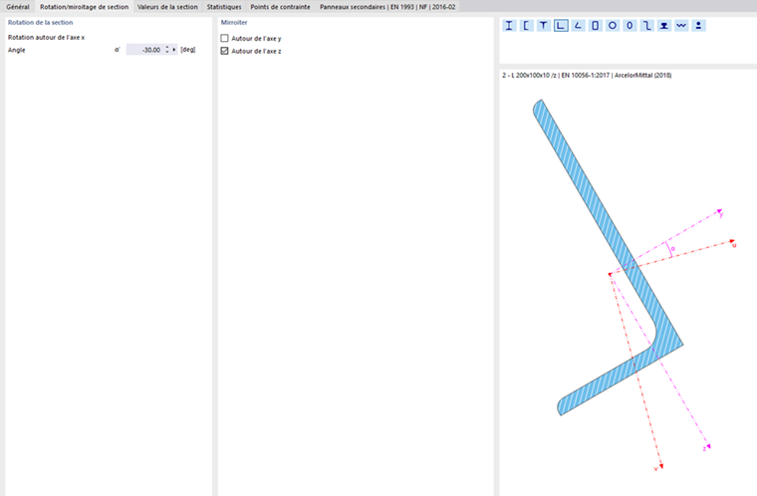Enable mirroring Autour de l'axe y
The height and width of the screenshot is (496, 757).
click(x=224, y=38)
